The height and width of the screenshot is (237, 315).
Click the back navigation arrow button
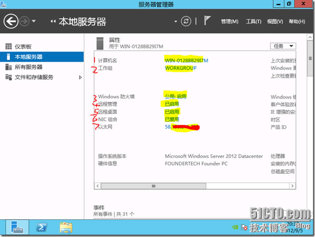point(11,22)
